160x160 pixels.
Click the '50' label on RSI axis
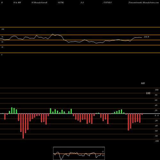pos(2,42)
